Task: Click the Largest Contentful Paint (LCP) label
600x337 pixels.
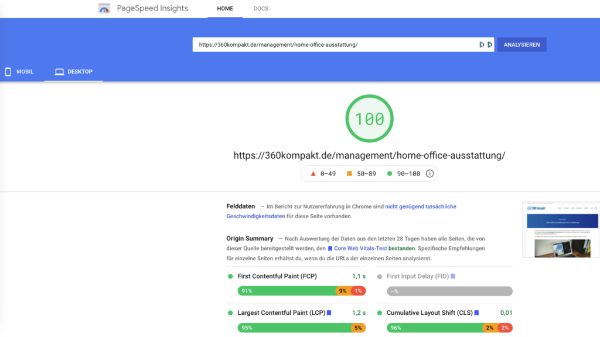Action: [281, 313]
